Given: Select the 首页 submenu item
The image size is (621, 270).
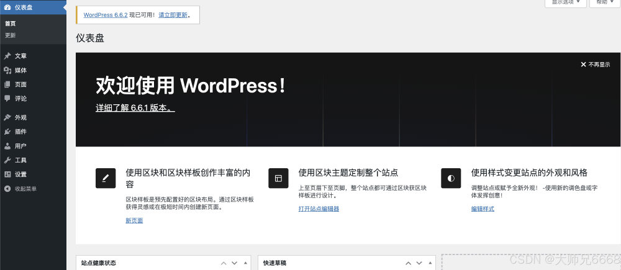Looking at the screenshot, I should (x=11, y=24).
